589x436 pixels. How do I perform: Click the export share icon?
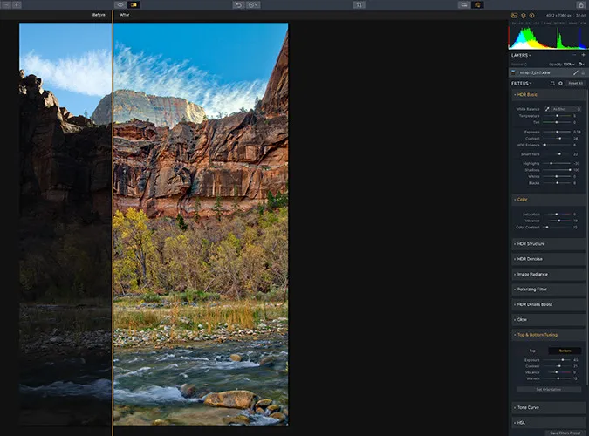pyautogui.click(x=580, y=4)
